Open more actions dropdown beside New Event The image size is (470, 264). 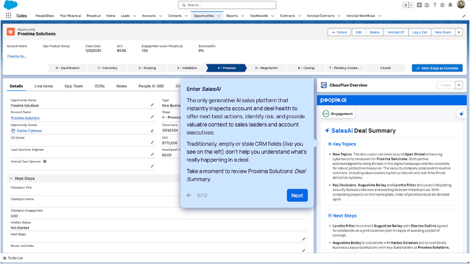[x=459, y=32]
